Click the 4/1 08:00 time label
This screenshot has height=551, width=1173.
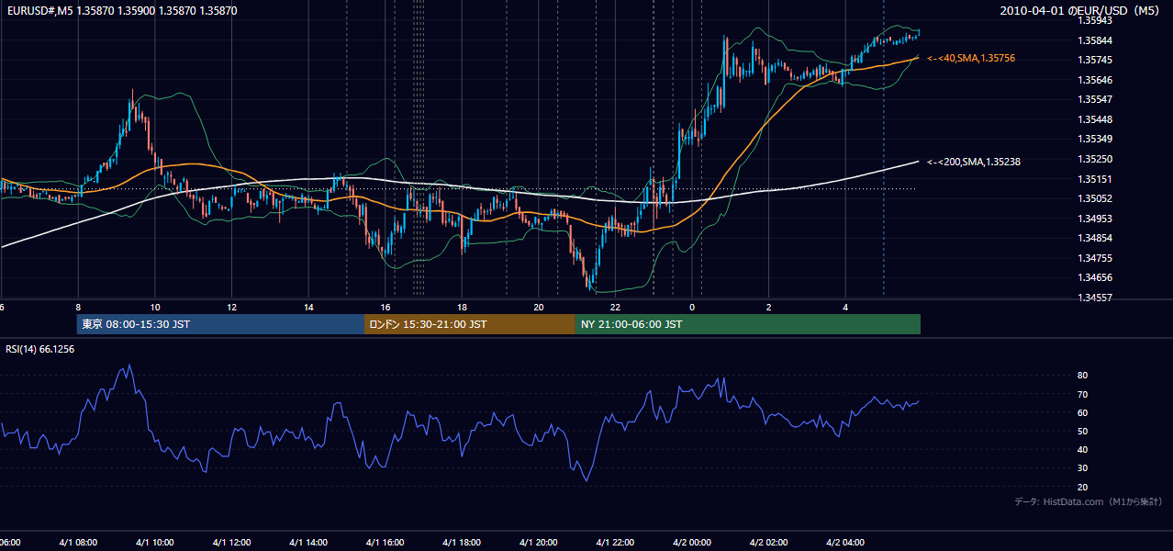click(x=78, y=542)
